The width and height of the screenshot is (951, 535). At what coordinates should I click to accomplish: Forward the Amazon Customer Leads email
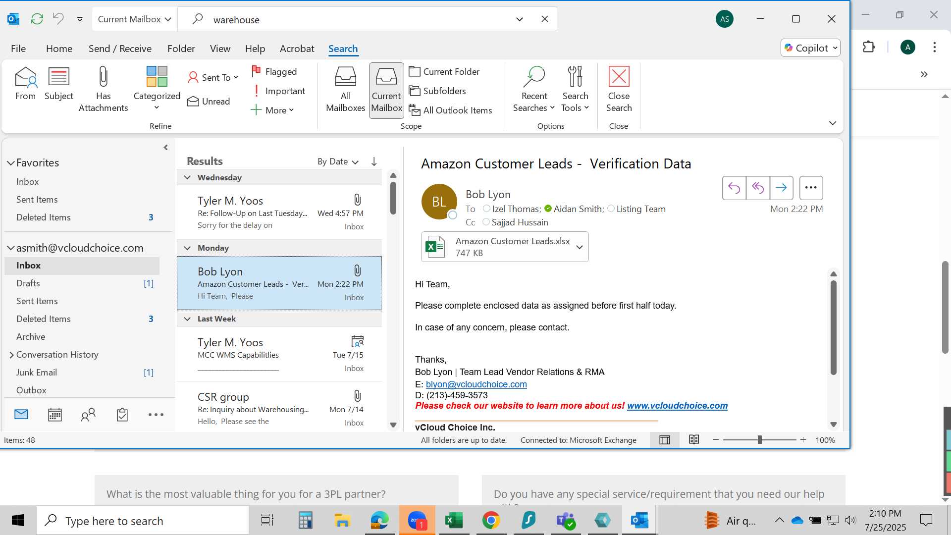click(x=782, y=188)
